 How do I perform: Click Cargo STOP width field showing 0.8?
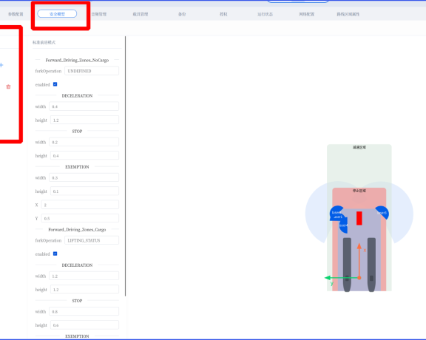(84, 311)
